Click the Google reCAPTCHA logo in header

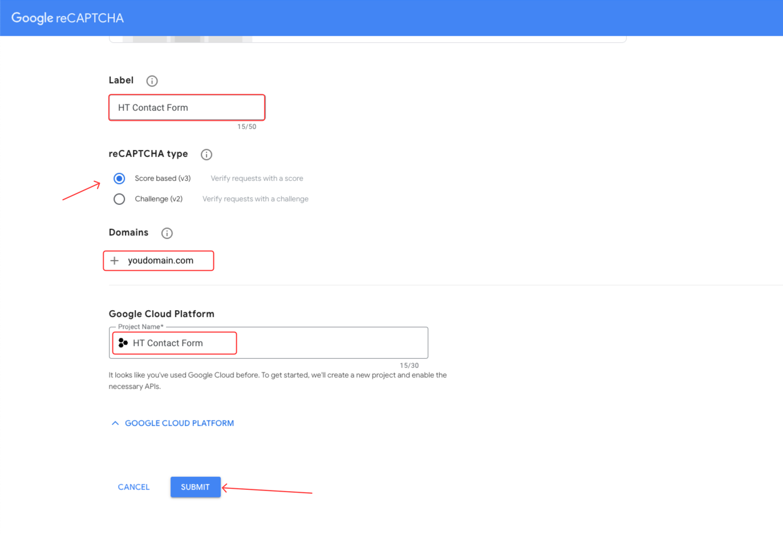coord(67,18)
